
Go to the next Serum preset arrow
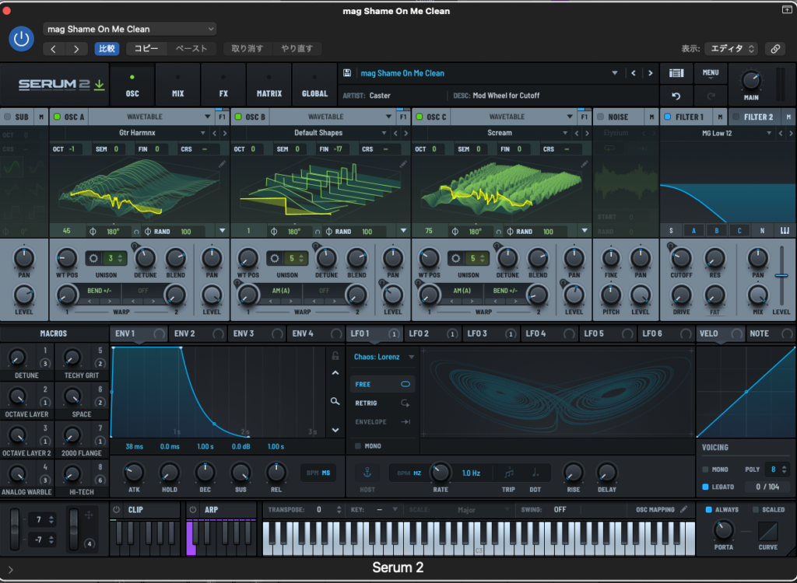650,73
